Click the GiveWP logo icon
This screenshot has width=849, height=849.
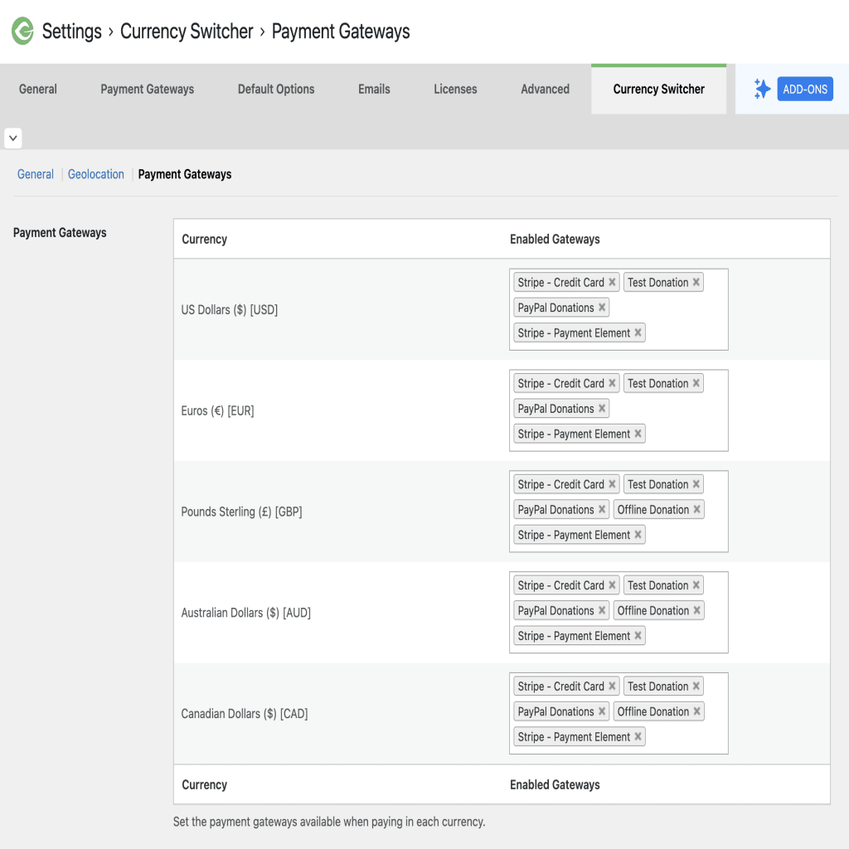click(x=22, y=31)
